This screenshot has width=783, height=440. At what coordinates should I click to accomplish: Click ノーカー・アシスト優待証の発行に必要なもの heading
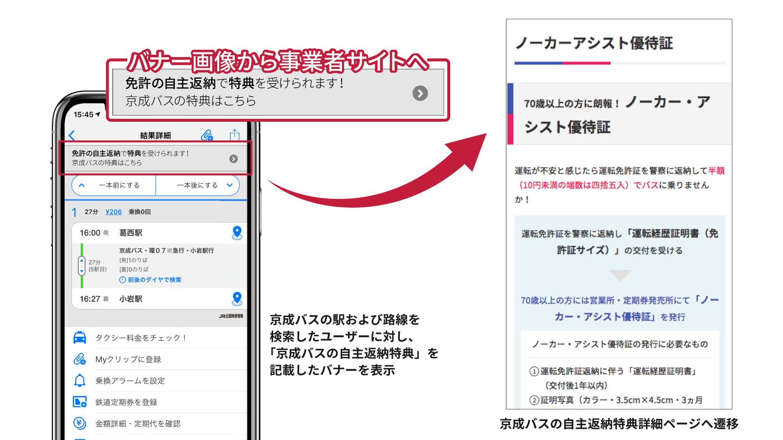pyautogui.click(x=620, y=344)
